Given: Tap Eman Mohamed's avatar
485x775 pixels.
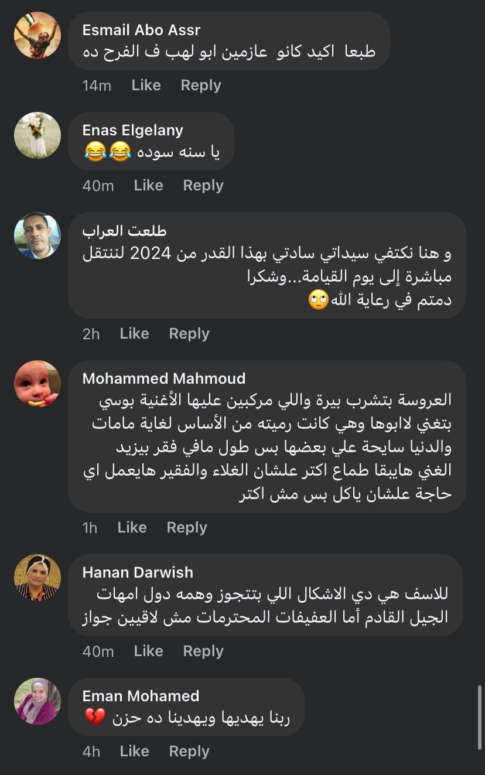Looking at the screenshot, I should (37, 701).
